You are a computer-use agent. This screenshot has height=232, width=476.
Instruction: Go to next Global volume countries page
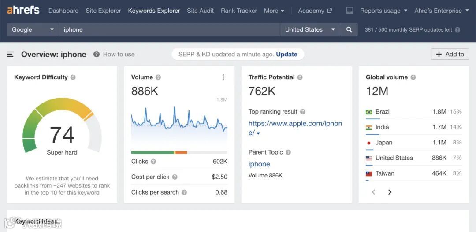pos(390,192)
